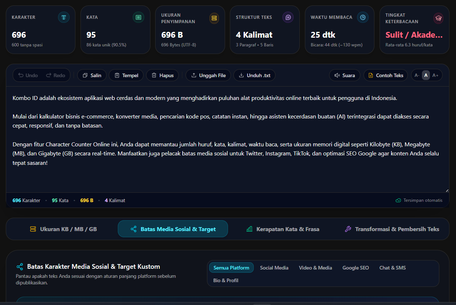The image size is (456, 305).
Task: Filter platforms by Chat & SMS
Action: [x=393, y=268]
